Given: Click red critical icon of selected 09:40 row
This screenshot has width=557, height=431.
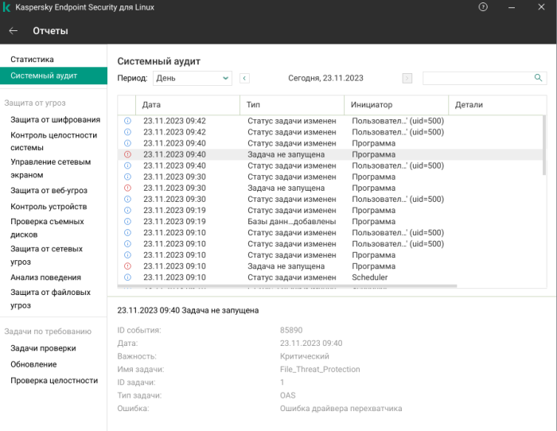Looking at the screenshot, I should pyautogui.click(x=127, y=154).
